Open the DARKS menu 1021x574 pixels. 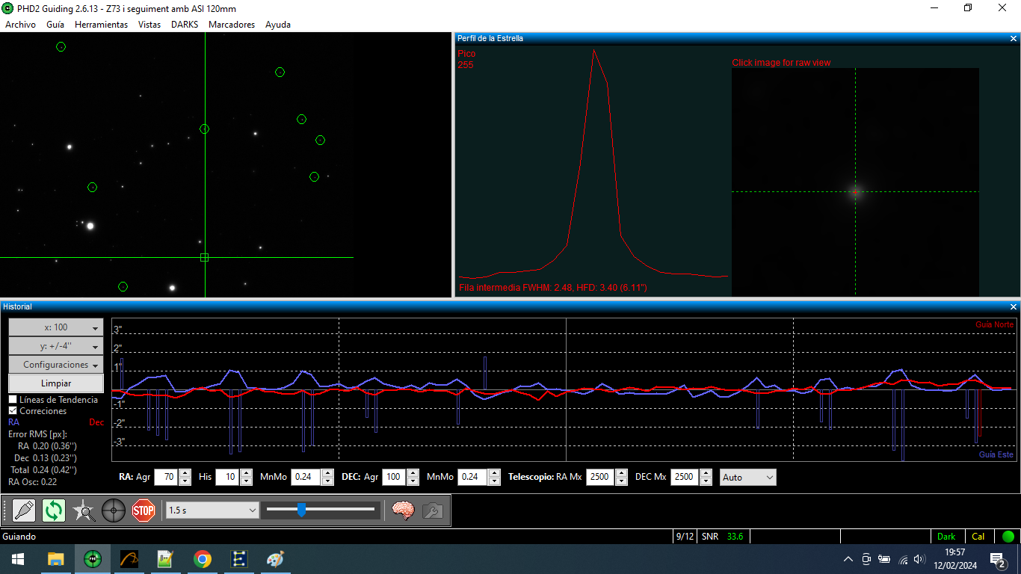[x=185, y=25]
